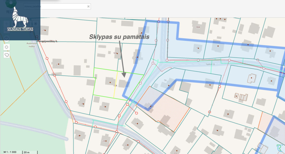The image size is (285, 154).
Task: Select building marker 12A
Action: tap(116, 53)
